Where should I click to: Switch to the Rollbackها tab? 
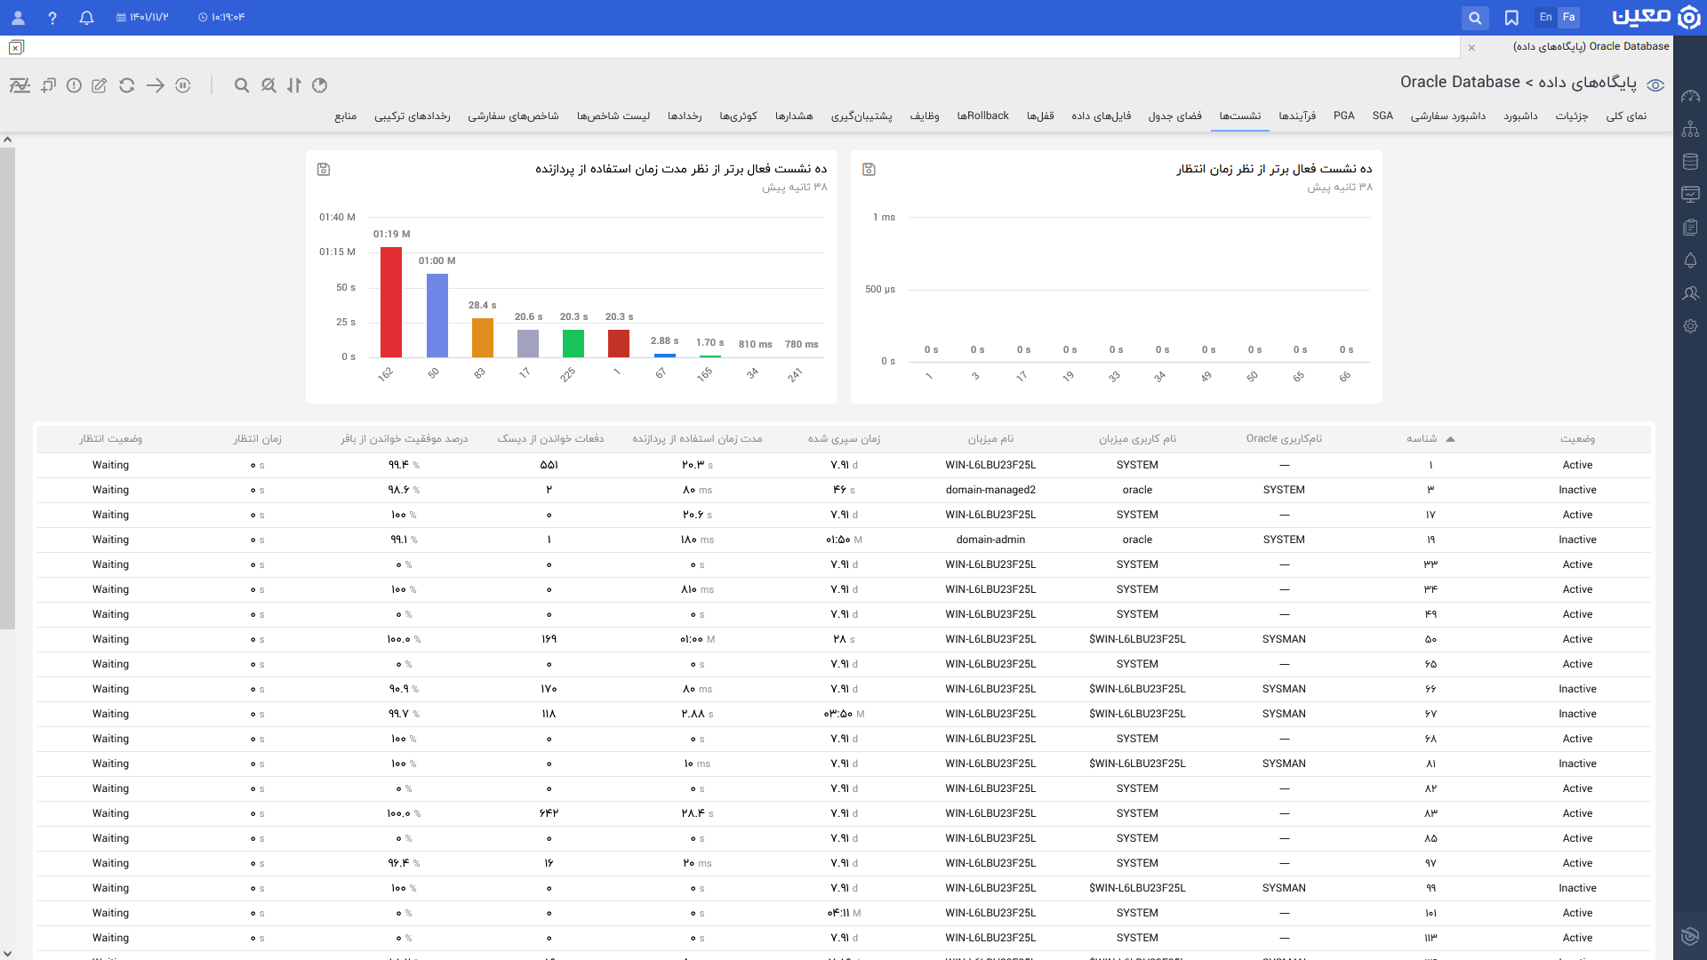982,116
